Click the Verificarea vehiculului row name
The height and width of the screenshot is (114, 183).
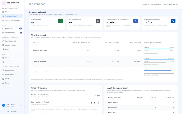coord(40,72)
